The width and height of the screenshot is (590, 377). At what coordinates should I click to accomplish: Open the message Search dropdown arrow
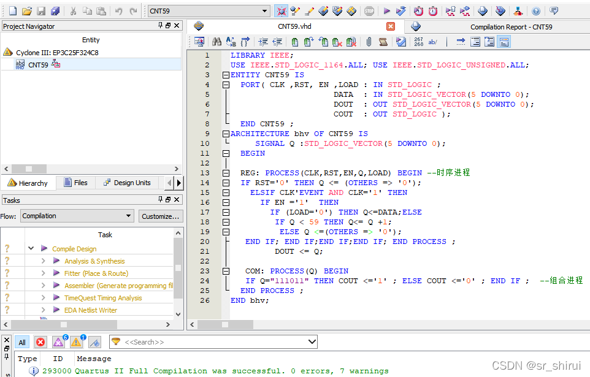click(312, 341)
